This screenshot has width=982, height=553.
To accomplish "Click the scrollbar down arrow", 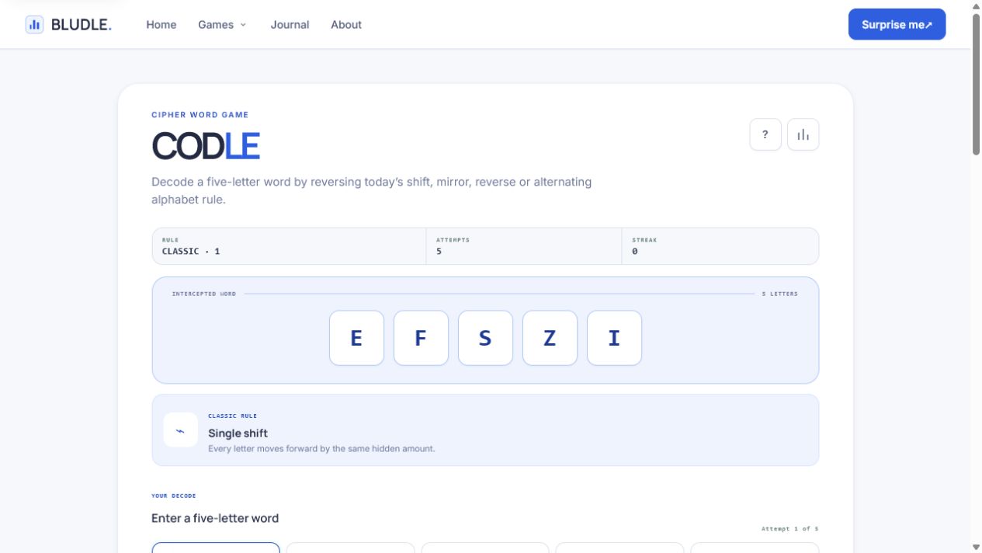I will (x=976, y=547).
